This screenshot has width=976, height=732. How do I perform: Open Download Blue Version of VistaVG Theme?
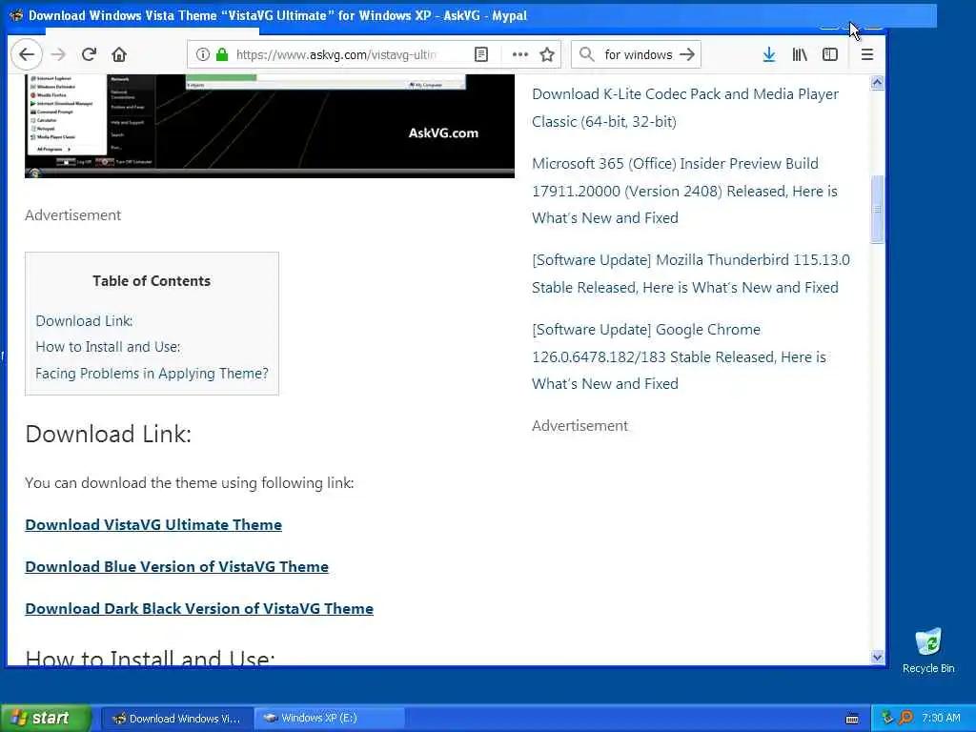[176, 566]
